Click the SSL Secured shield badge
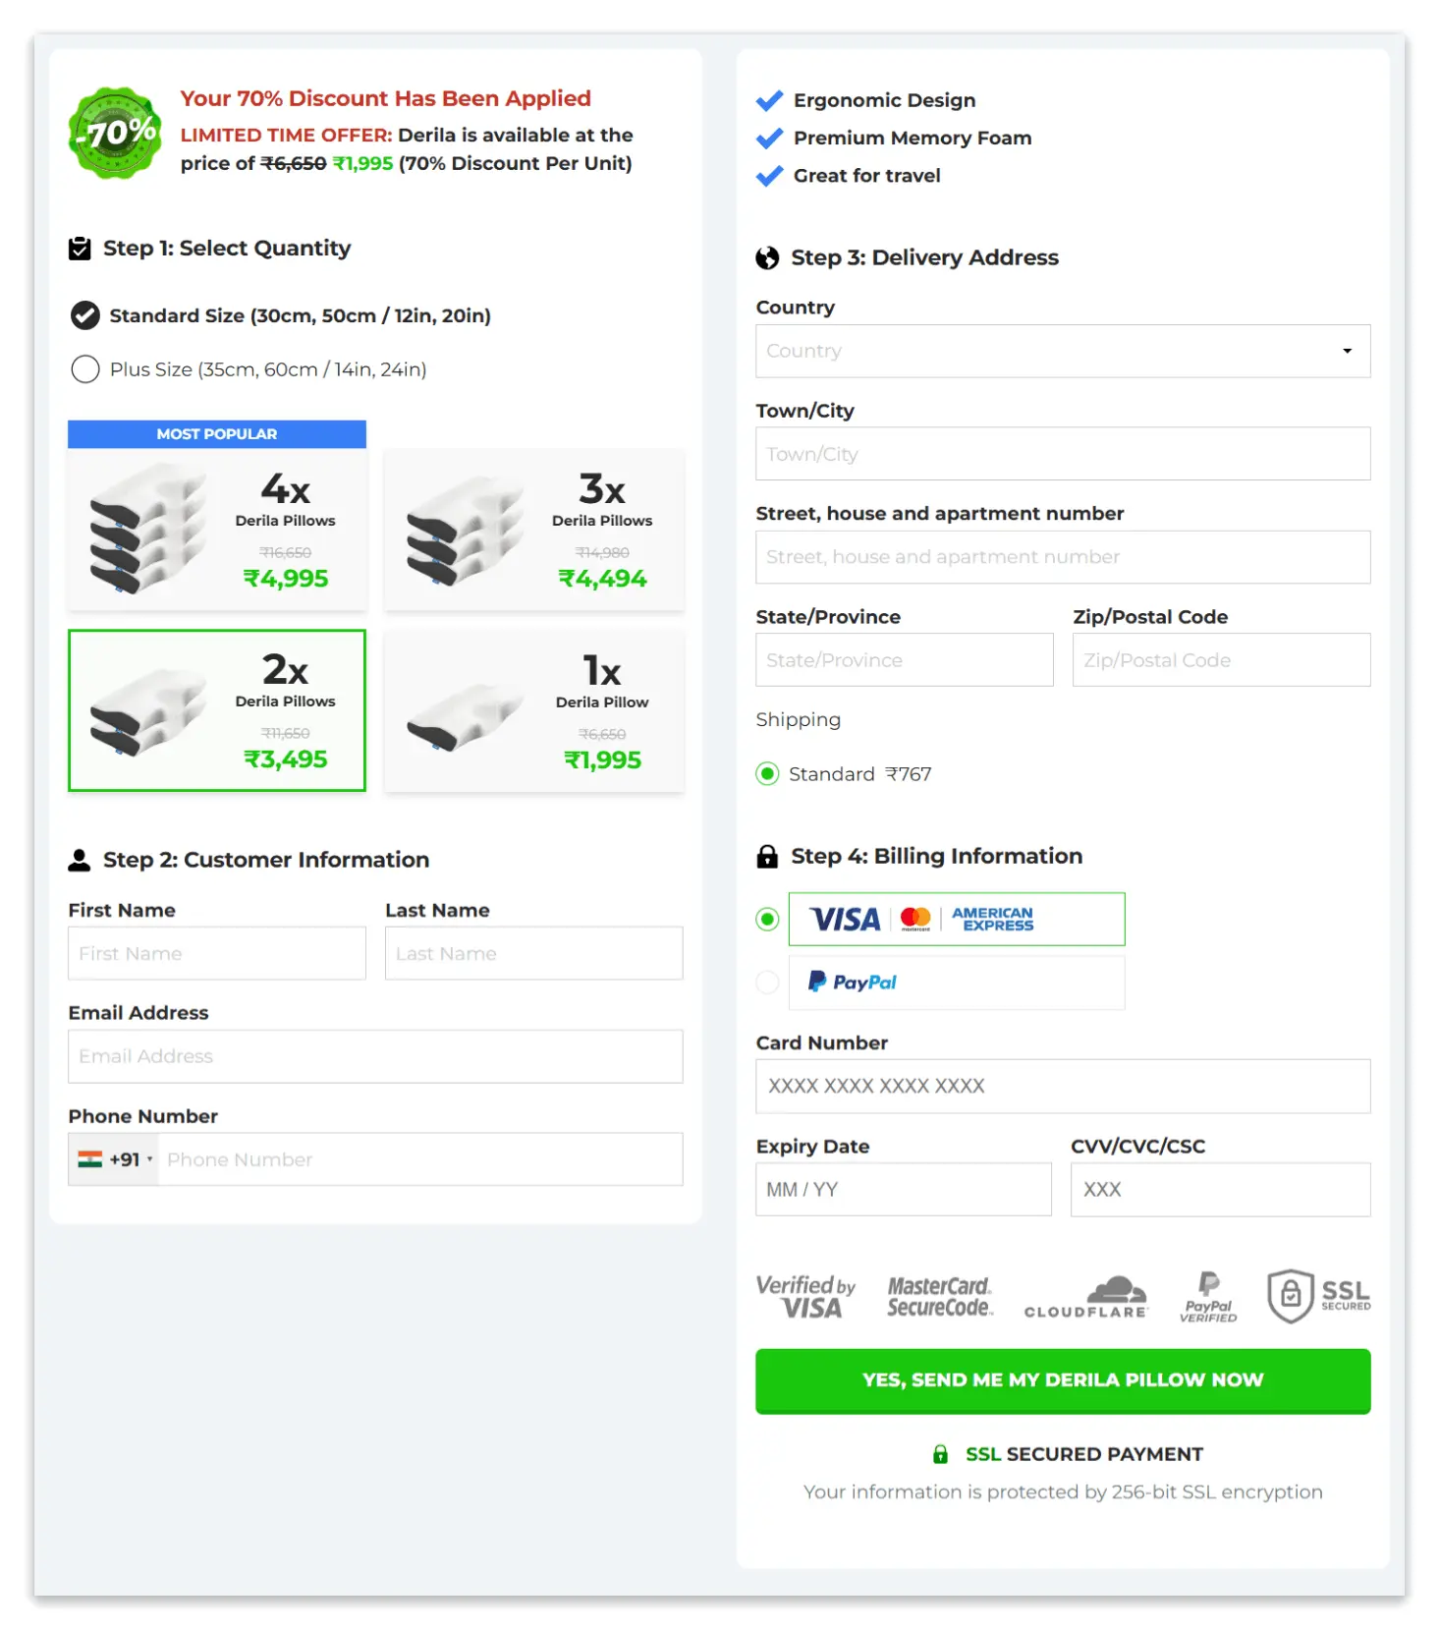 pyautogui.click(x=1318, y=1297)
